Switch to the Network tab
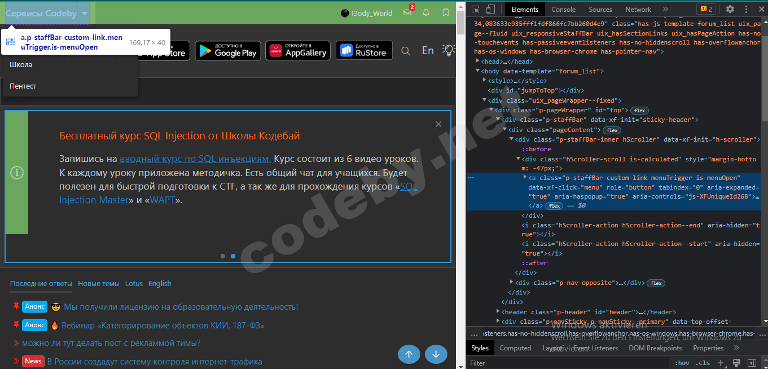 638,9
